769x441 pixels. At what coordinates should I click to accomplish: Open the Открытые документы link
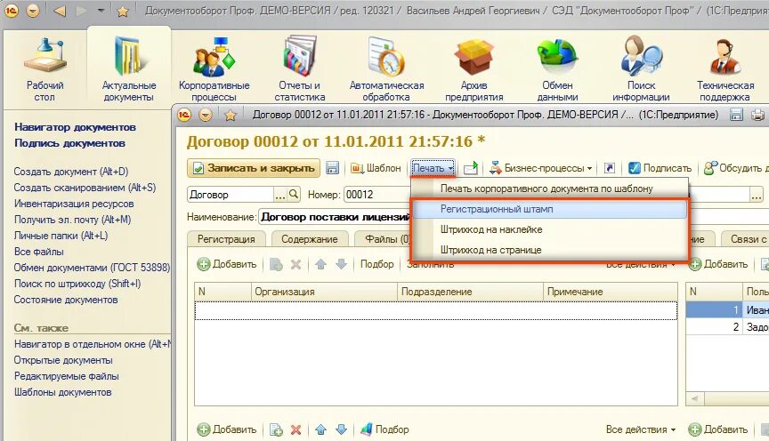63,360
